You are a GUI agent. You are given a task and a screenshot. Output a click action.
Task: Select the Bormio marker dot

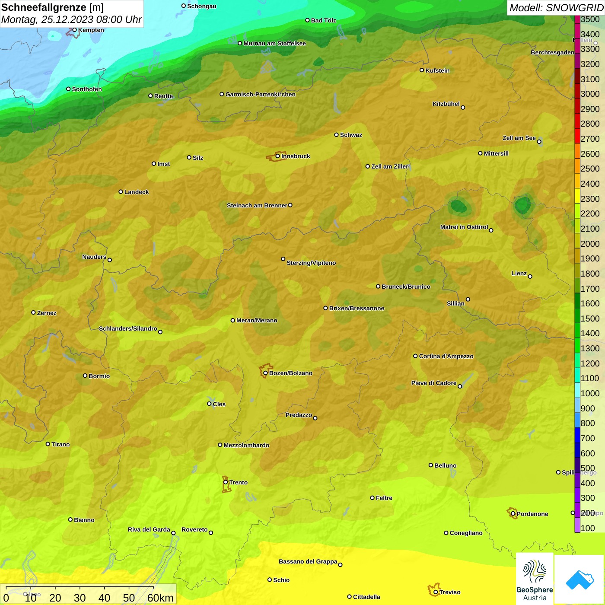tap(85, 376)
